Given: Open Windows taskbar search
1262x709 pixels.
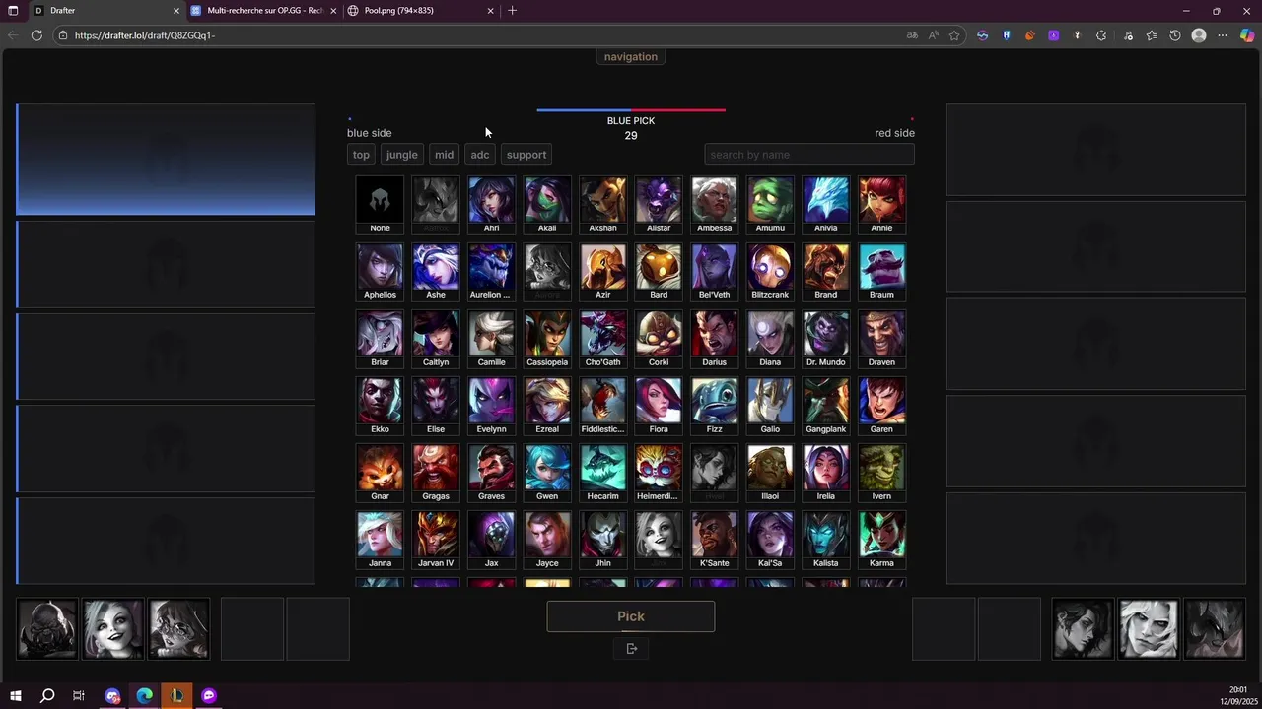Looking at the screenshot, I should (47, 695).
